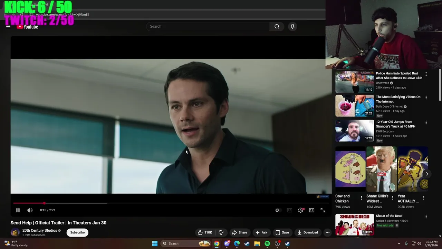Dislike the video with thumbs down
442x249 pixels.
click(221, 232)
